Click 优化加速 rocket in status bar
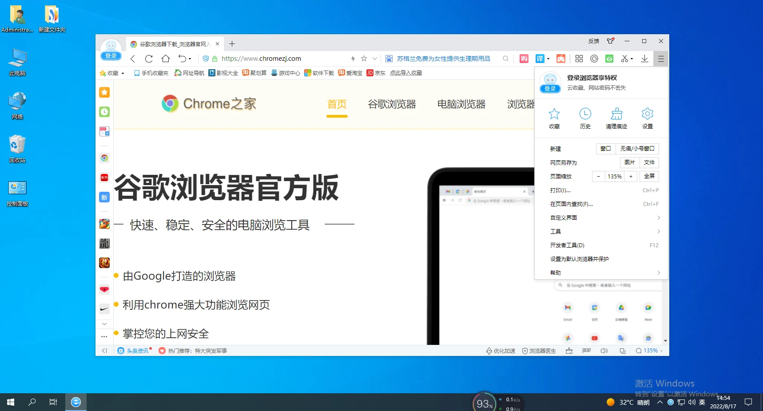The height and width of the screenshot is (411, 763). (501, 351)
